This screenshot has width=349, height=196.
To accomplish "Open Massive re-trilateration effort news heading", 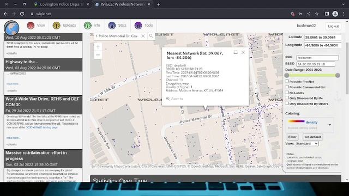I will coord(36,156).
